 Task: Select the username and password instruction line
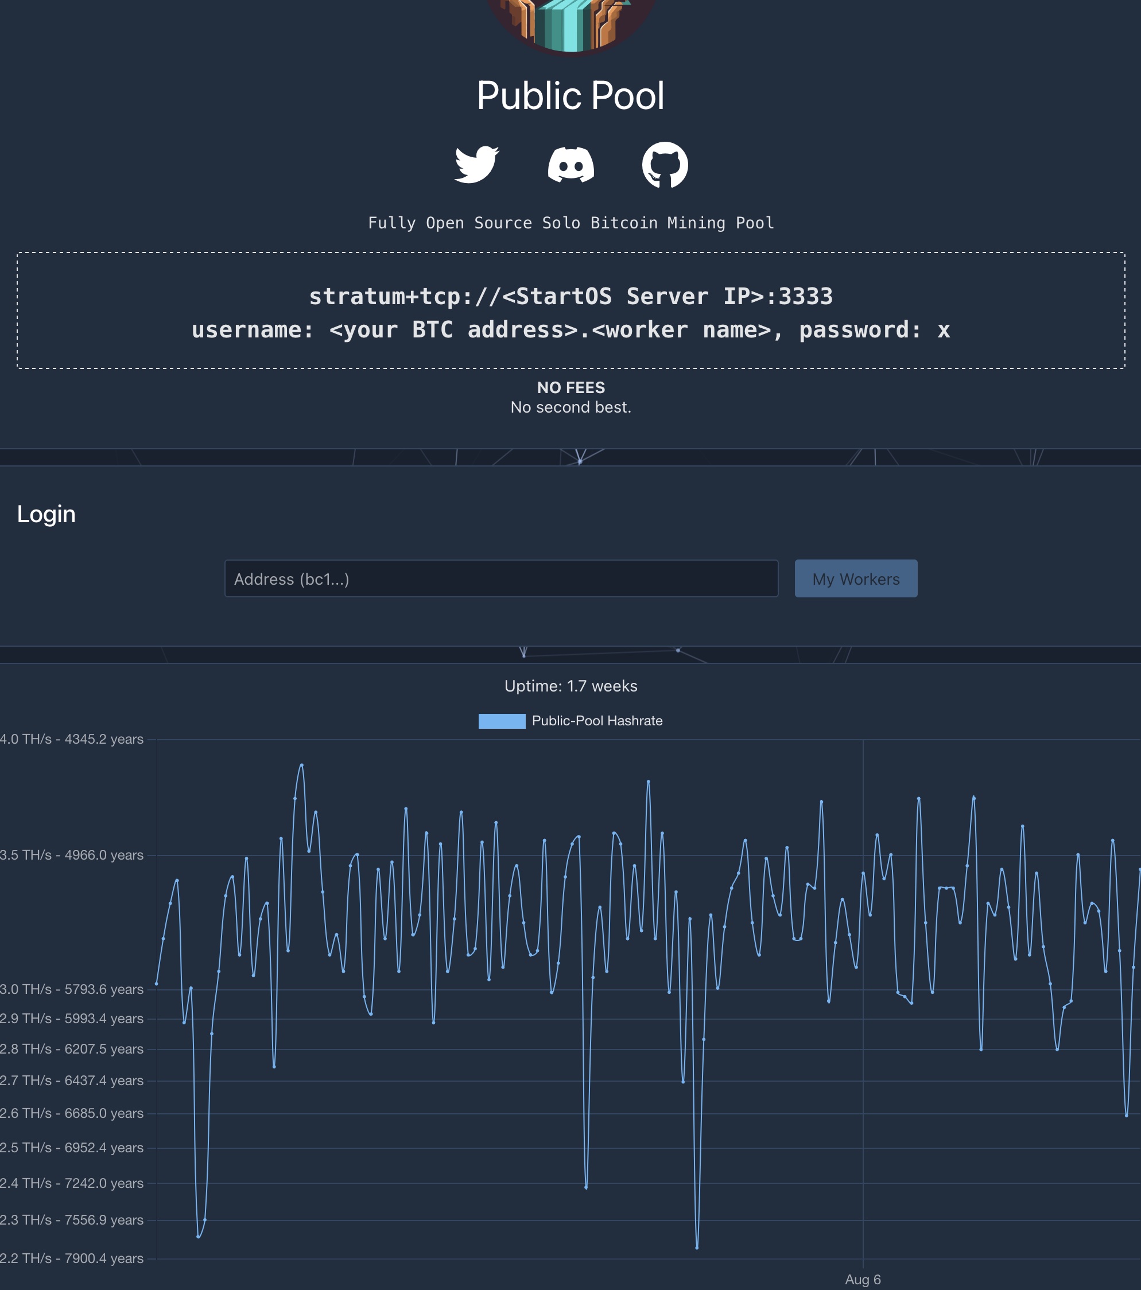click(570, 329)
